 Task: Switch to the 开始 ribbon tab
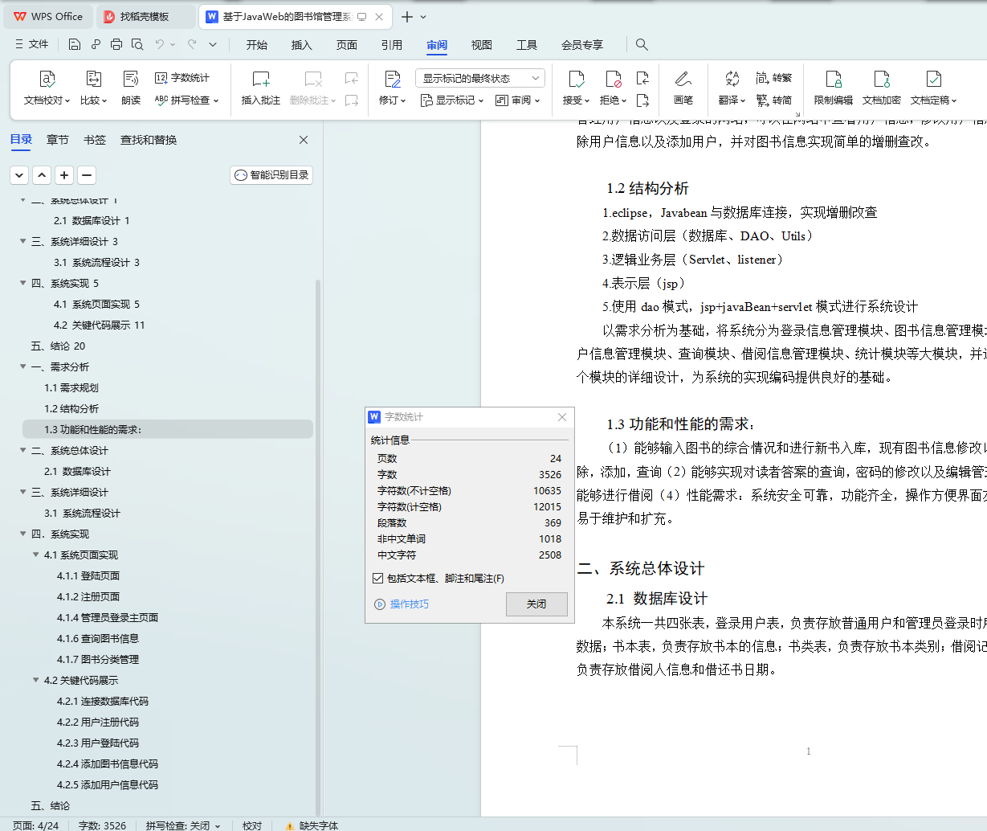coord(257,45)
